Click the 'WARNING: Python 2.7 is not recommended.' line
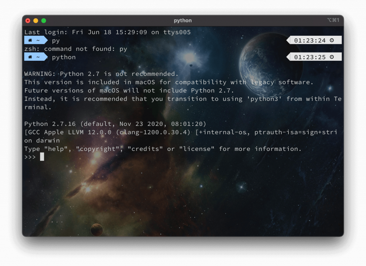 click(x=101, y=74)
